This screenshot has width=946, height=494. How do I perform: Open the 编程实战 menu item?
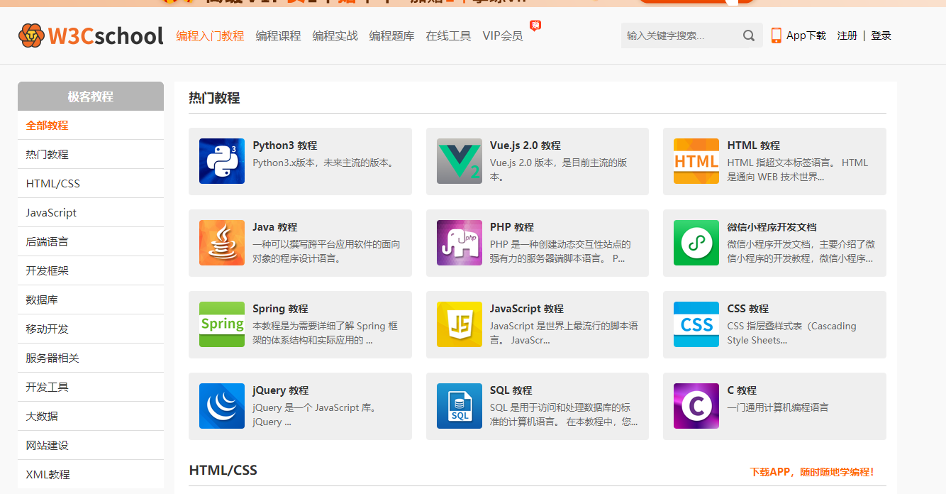point(335,35)
